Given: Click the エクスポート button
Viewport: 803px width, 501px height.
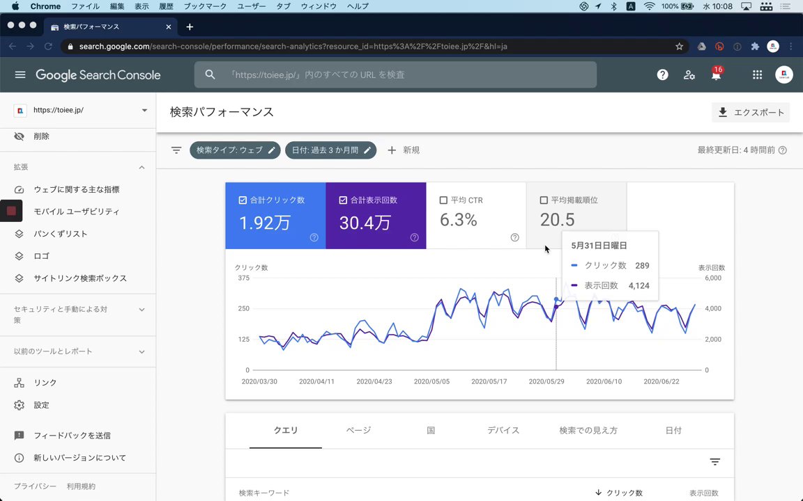Looking at the screenshot, I should point(751,113).
